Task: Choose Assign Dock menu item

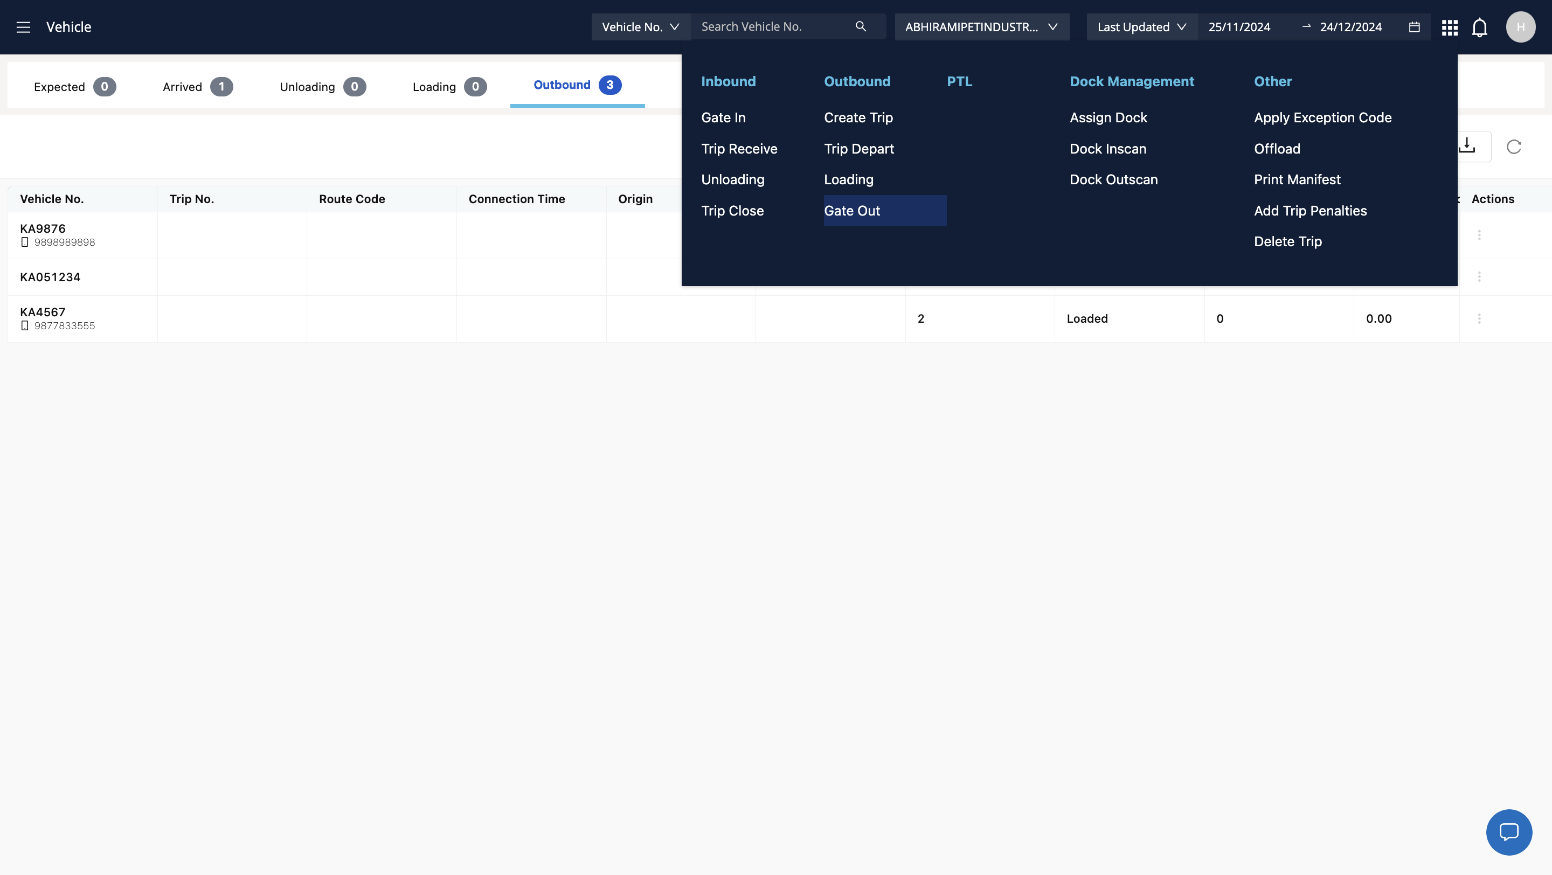Action: point(1108,117)
